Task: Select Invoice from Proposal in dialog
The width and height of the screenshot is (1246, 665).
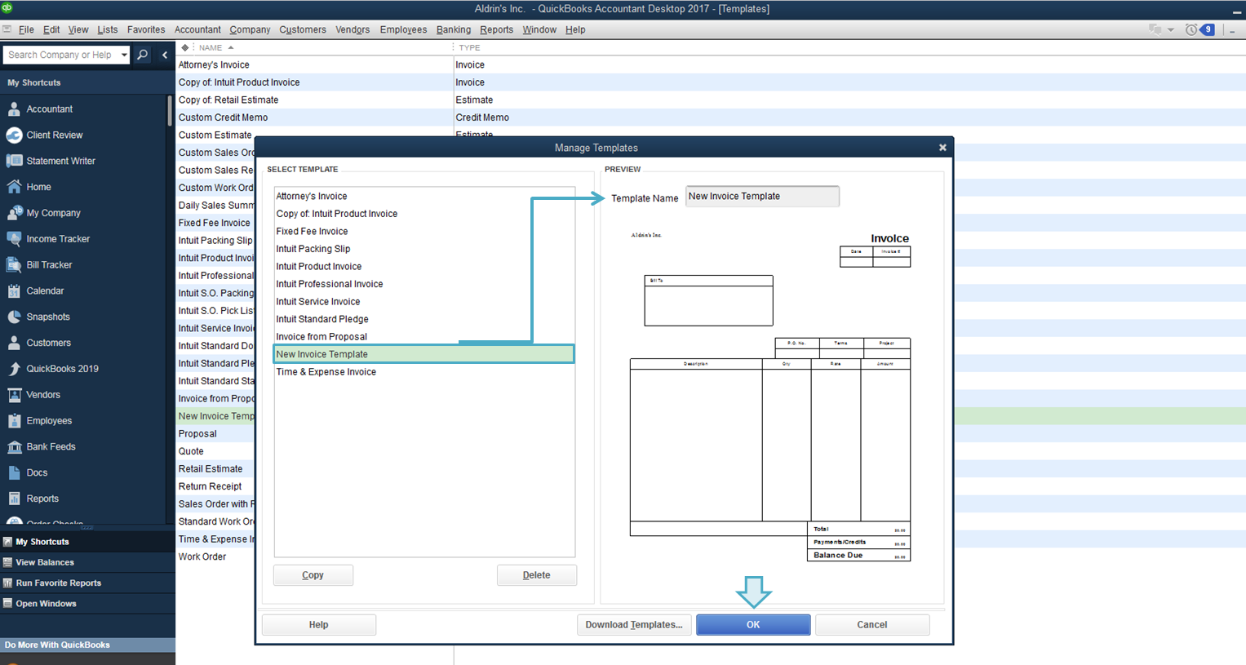Action: tap(423, 337)
